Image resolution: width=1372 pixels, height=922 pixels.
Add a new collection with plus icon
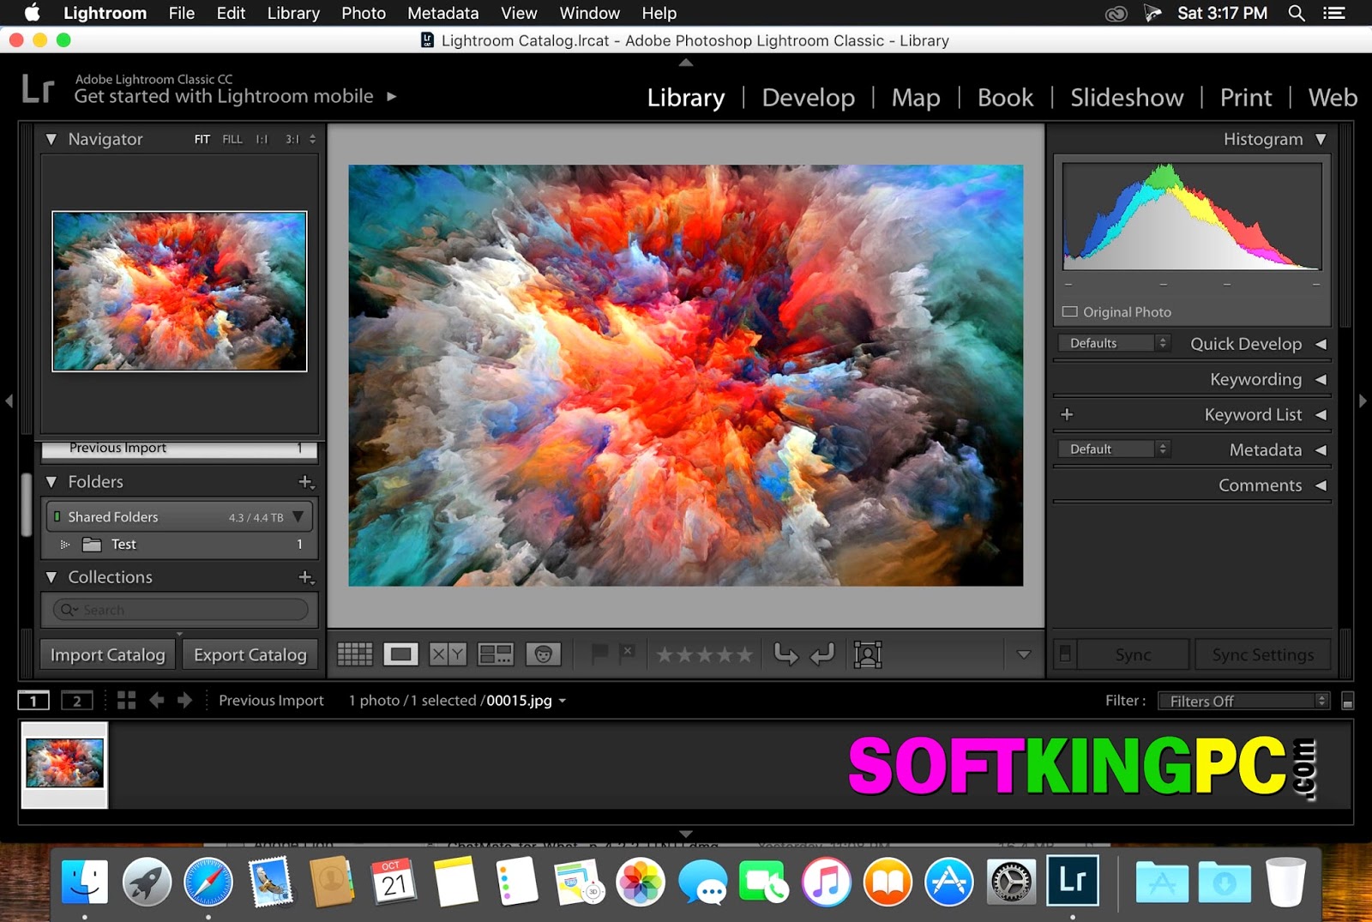306,577
